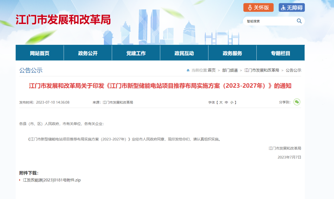The height and width of the screenshot is (199, 334).
Task: Open the 政务公开 nav menu
Action: coord(88,53)
